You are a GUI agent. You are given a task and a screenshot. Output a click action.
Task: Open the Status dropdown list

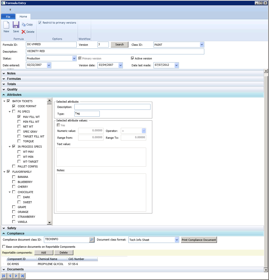click(74, 58)
